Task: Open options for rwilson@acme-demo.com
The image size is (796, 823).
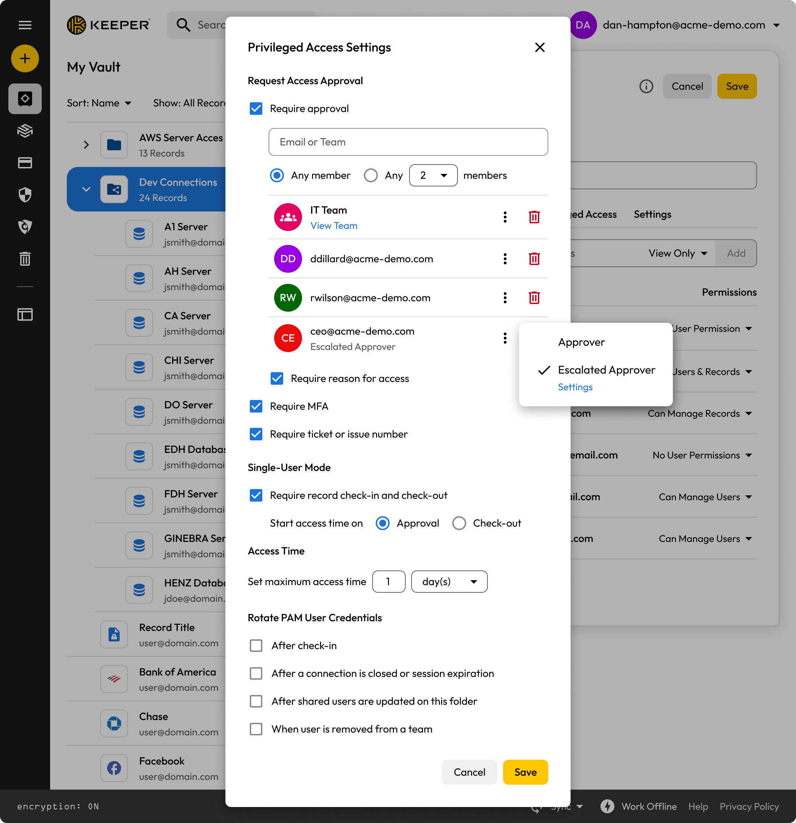Action: (505, 298)
